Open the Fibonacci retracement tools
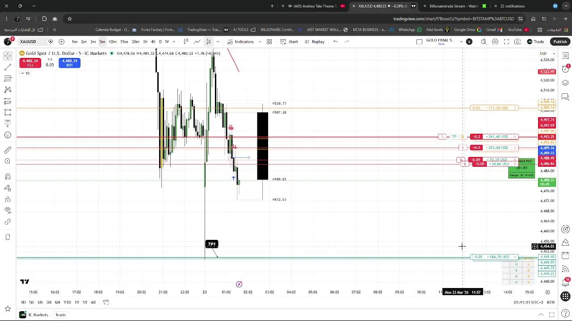The width and height of the screenshot is (572, 321). (x=8, y=78)
